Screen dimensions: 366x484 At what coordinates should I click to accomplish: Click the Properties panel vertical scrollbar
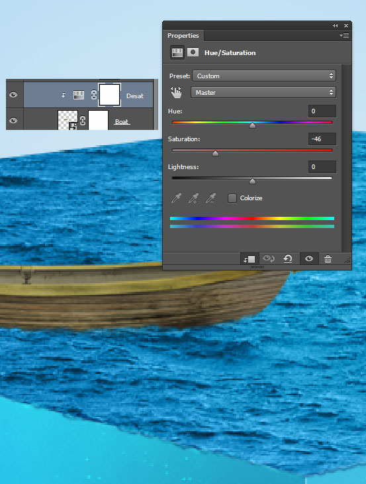pyautogui.click(x=346, y=158)
